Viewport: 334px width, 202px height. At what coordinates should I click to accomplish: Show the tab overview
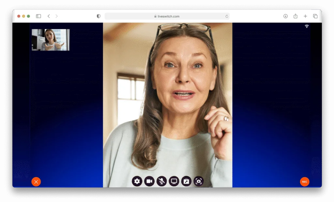(x=315, y=16)
